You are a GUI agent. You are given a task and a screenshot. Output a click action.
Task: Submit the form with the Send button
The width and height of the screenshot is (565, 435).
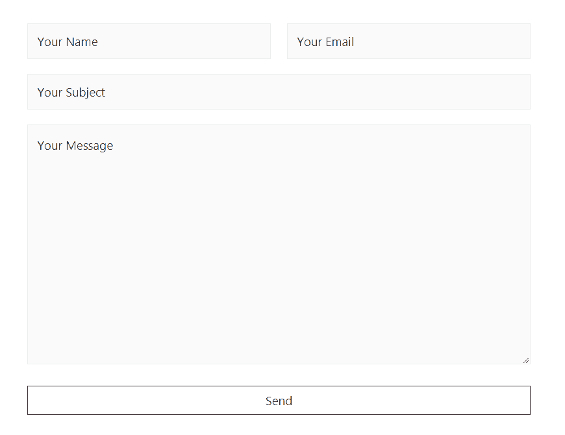279,400
